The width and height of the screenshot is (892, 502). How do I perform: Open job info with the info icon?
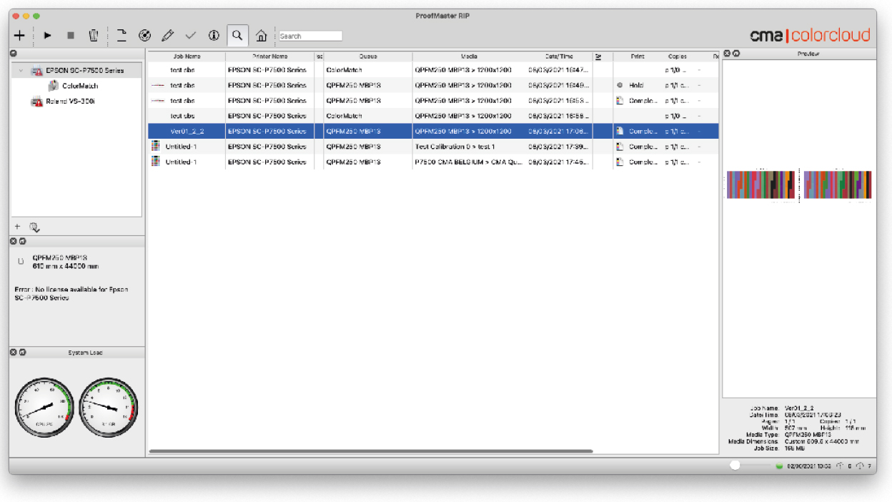214,35
